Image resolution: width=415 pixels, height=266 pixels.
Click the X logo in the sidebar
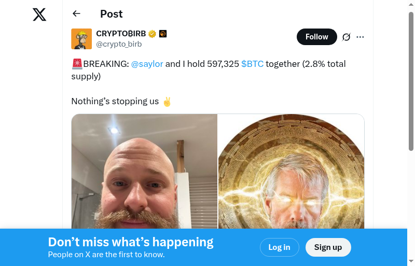click(39, 15)
